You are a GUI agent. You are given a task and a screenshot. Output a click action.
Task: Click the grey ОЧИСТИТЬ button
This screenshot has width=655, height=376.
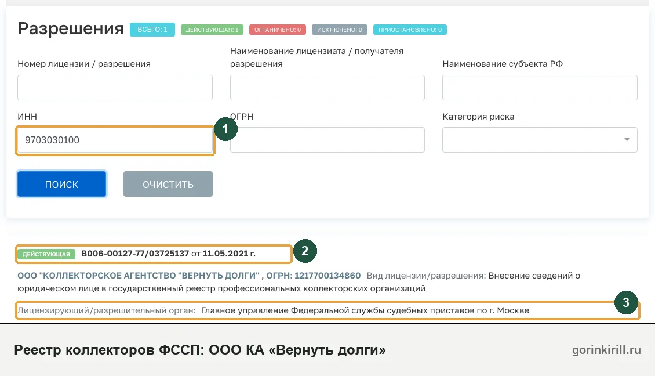(168, 184)
